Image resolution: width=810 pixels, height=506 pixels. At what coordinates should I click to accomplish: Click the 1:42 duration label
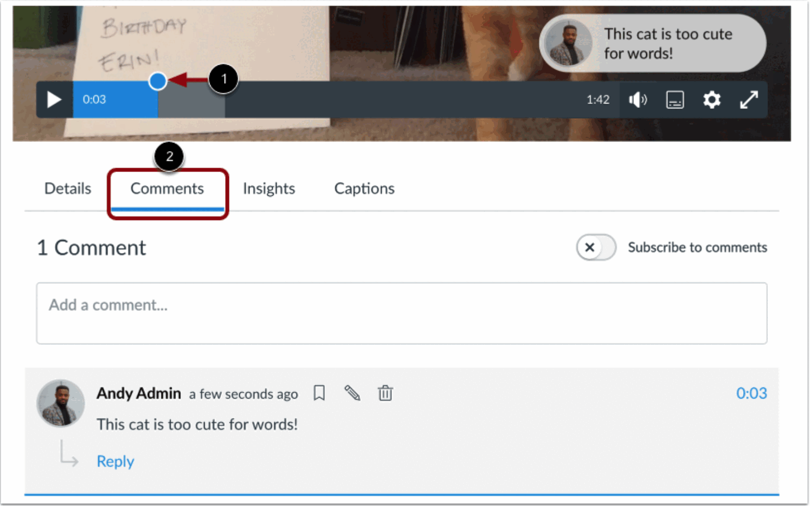click(x=598, y=100)
